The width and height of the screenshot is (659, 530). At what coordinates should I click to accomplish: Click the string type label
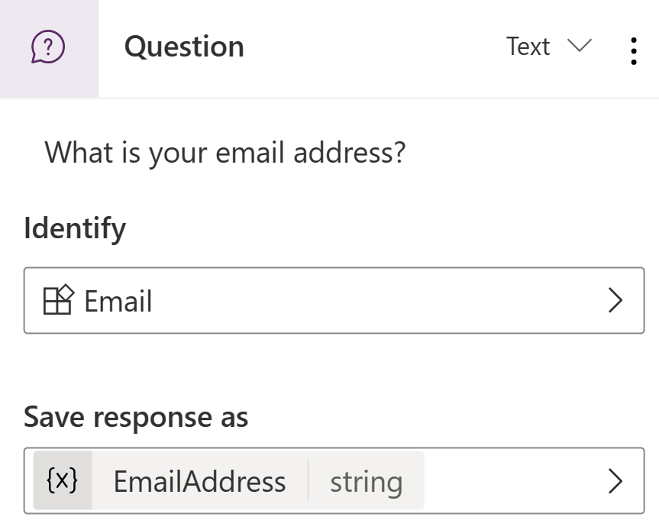tap(366, 482)
